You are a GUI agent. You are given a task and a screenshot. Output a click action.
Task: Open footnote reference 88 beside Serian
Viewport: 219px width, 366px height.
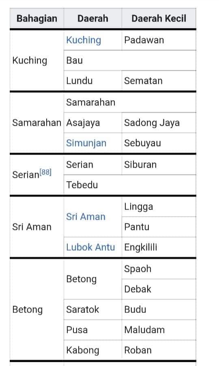(45, 172)
